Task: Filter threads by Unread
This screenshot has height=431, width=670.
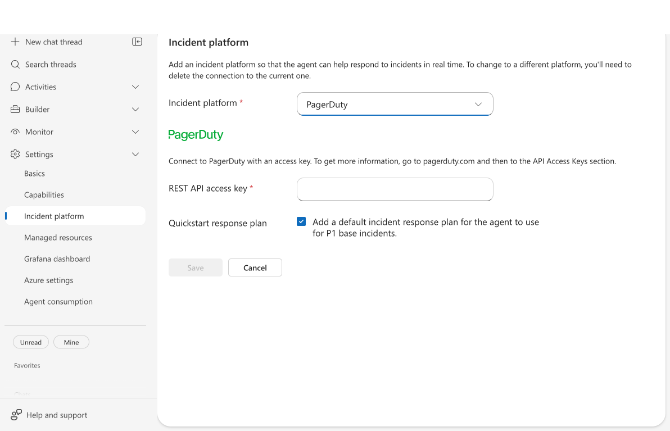Action: (x=31, y=342)
